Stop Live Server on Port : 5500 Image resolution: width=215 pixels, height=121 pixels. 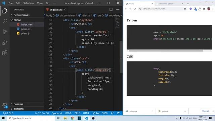100,113
